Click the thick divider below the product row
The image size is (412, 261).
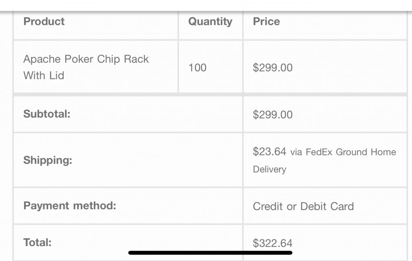(209, 95)
